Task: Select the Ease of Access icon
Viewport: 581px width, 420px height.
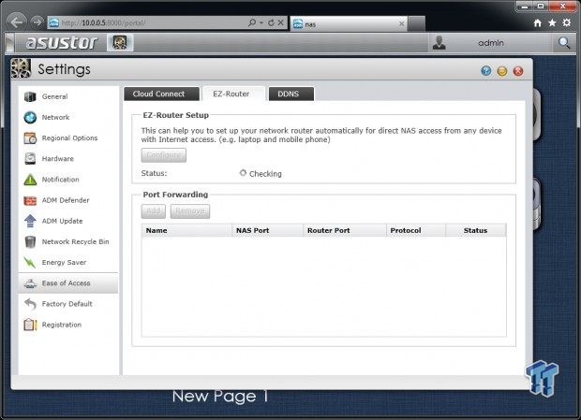Action: click(x=30, y=283)
